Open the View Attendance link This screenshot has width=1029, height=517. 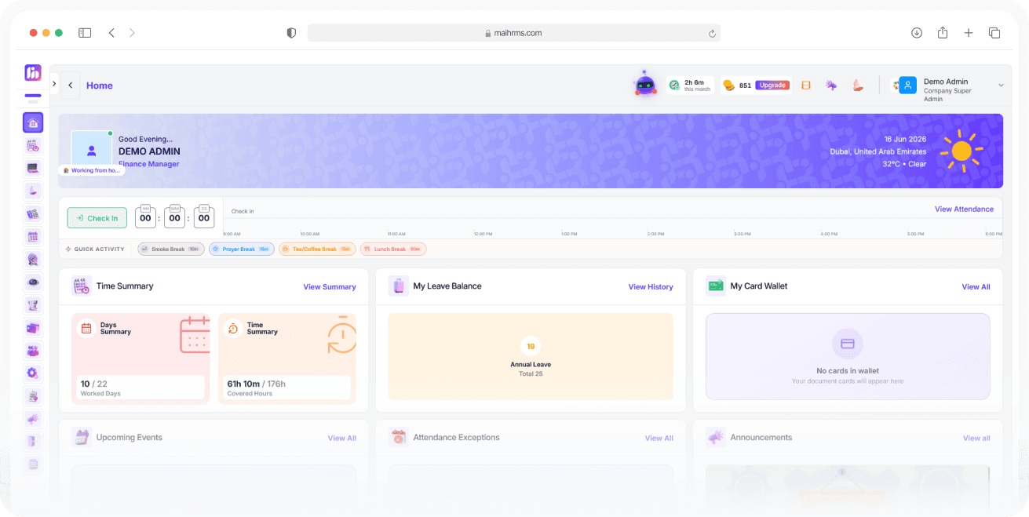pos(964,209)
